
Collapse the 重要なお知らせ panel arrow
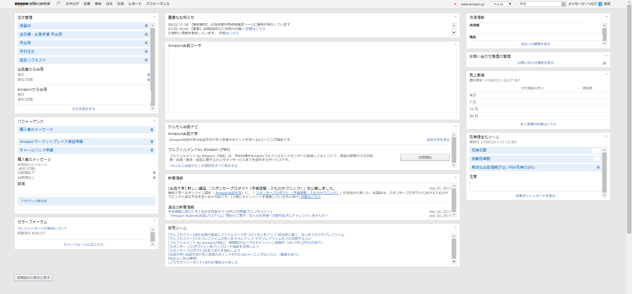tap(456, 17)
